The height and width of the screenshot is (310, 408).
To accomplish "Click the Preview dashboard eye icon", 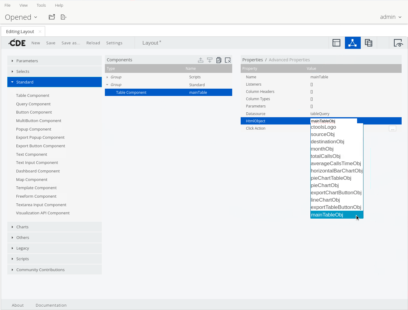I will [x=398, y=43].
